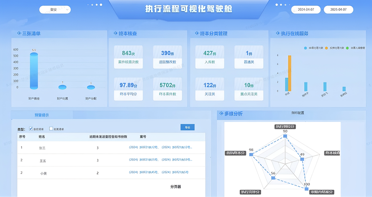The image size is (372, 197).
Task: Select the name cell 小美
Action: click(x=44, y=173)
